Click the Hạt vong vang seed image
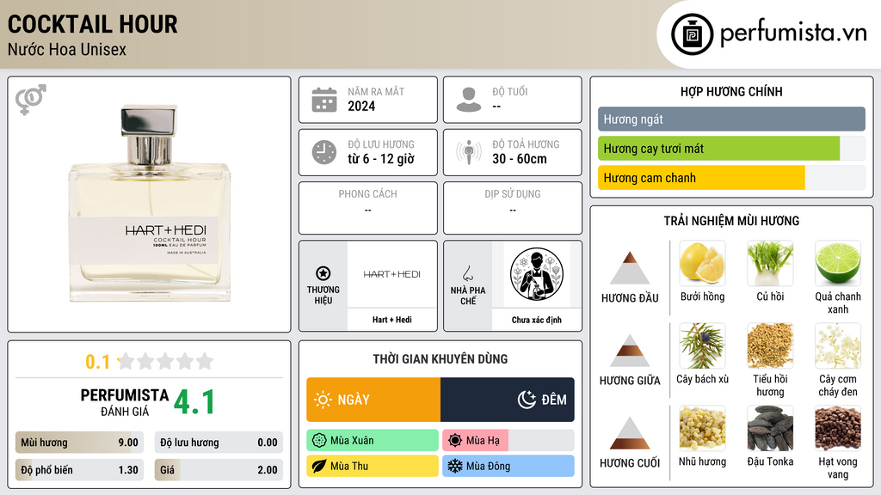This screenshot has height=495, width=881. tap(838, 428)
